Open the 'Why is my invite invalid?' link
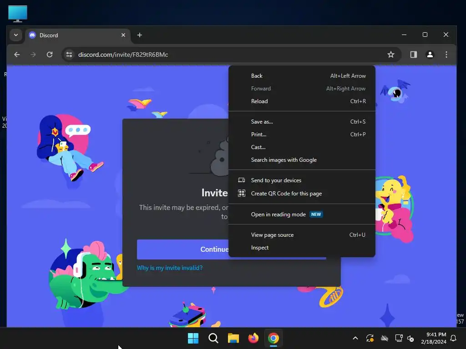This screenshot has width=466, height=349. point(170,268)
